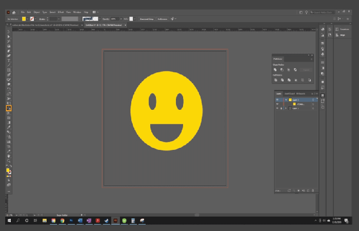Click Minus Back in Pathfinders row
The image size is (359, 231).
[309, 80]
